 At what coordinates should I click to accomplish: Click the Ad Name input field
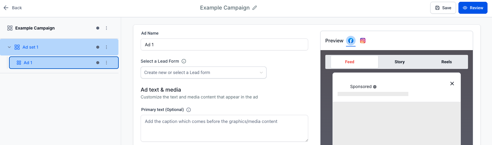[x=224, y=44]
